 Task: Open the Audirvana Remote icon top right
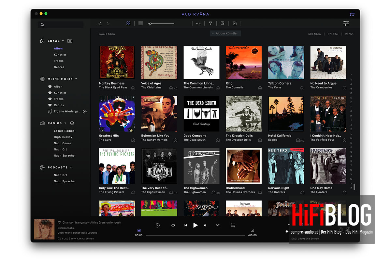click(x=352, y=14)
